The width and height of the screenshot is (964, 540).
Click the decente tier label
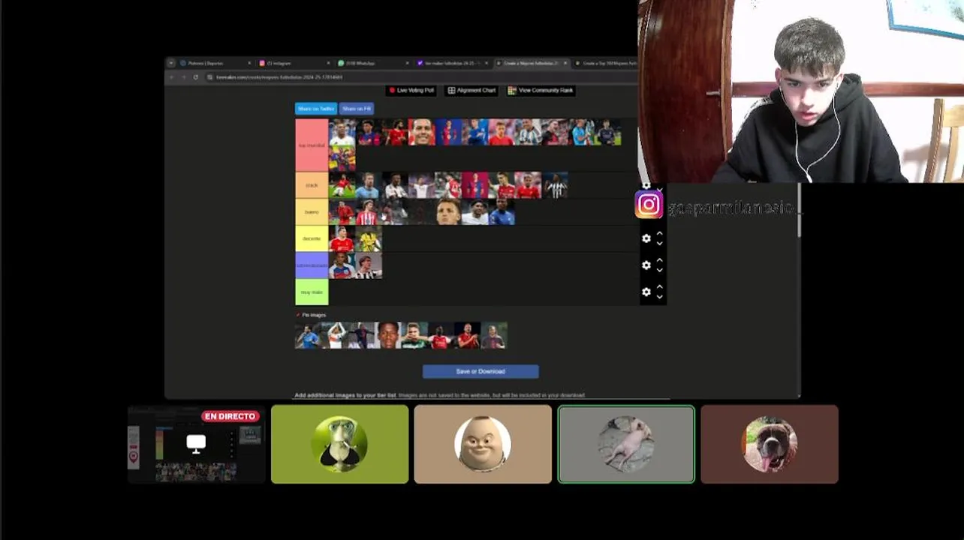[312, 238]
